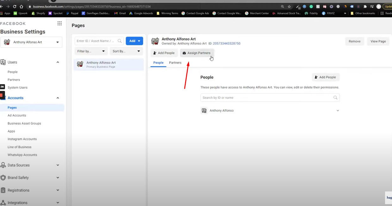Expand the Brand Safety section
This screenshot has height=206, width=392.
(x=58, y=178)
